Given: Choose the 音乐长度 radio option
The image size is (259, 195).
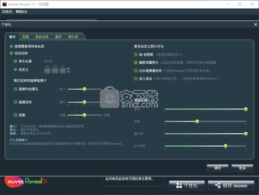Looking at the screenshot, I should [x=16, y=61].
